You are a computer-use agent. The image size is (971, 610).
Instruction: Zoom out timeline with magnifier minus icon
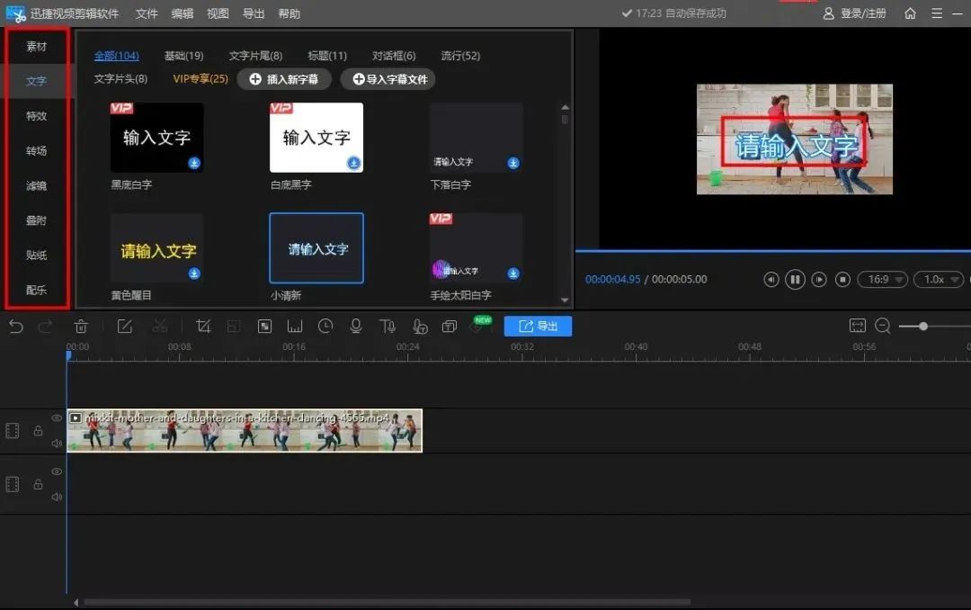point(883,327)
